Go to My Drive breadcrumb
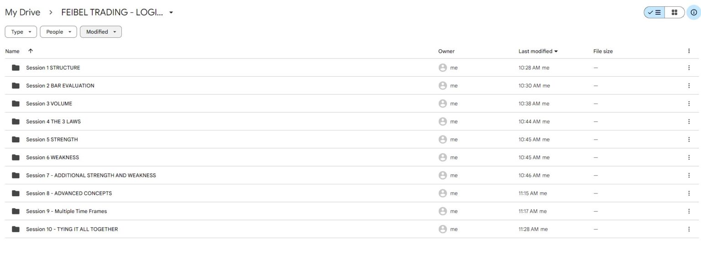Screen dimensions: 701x271 pos(23,12)
